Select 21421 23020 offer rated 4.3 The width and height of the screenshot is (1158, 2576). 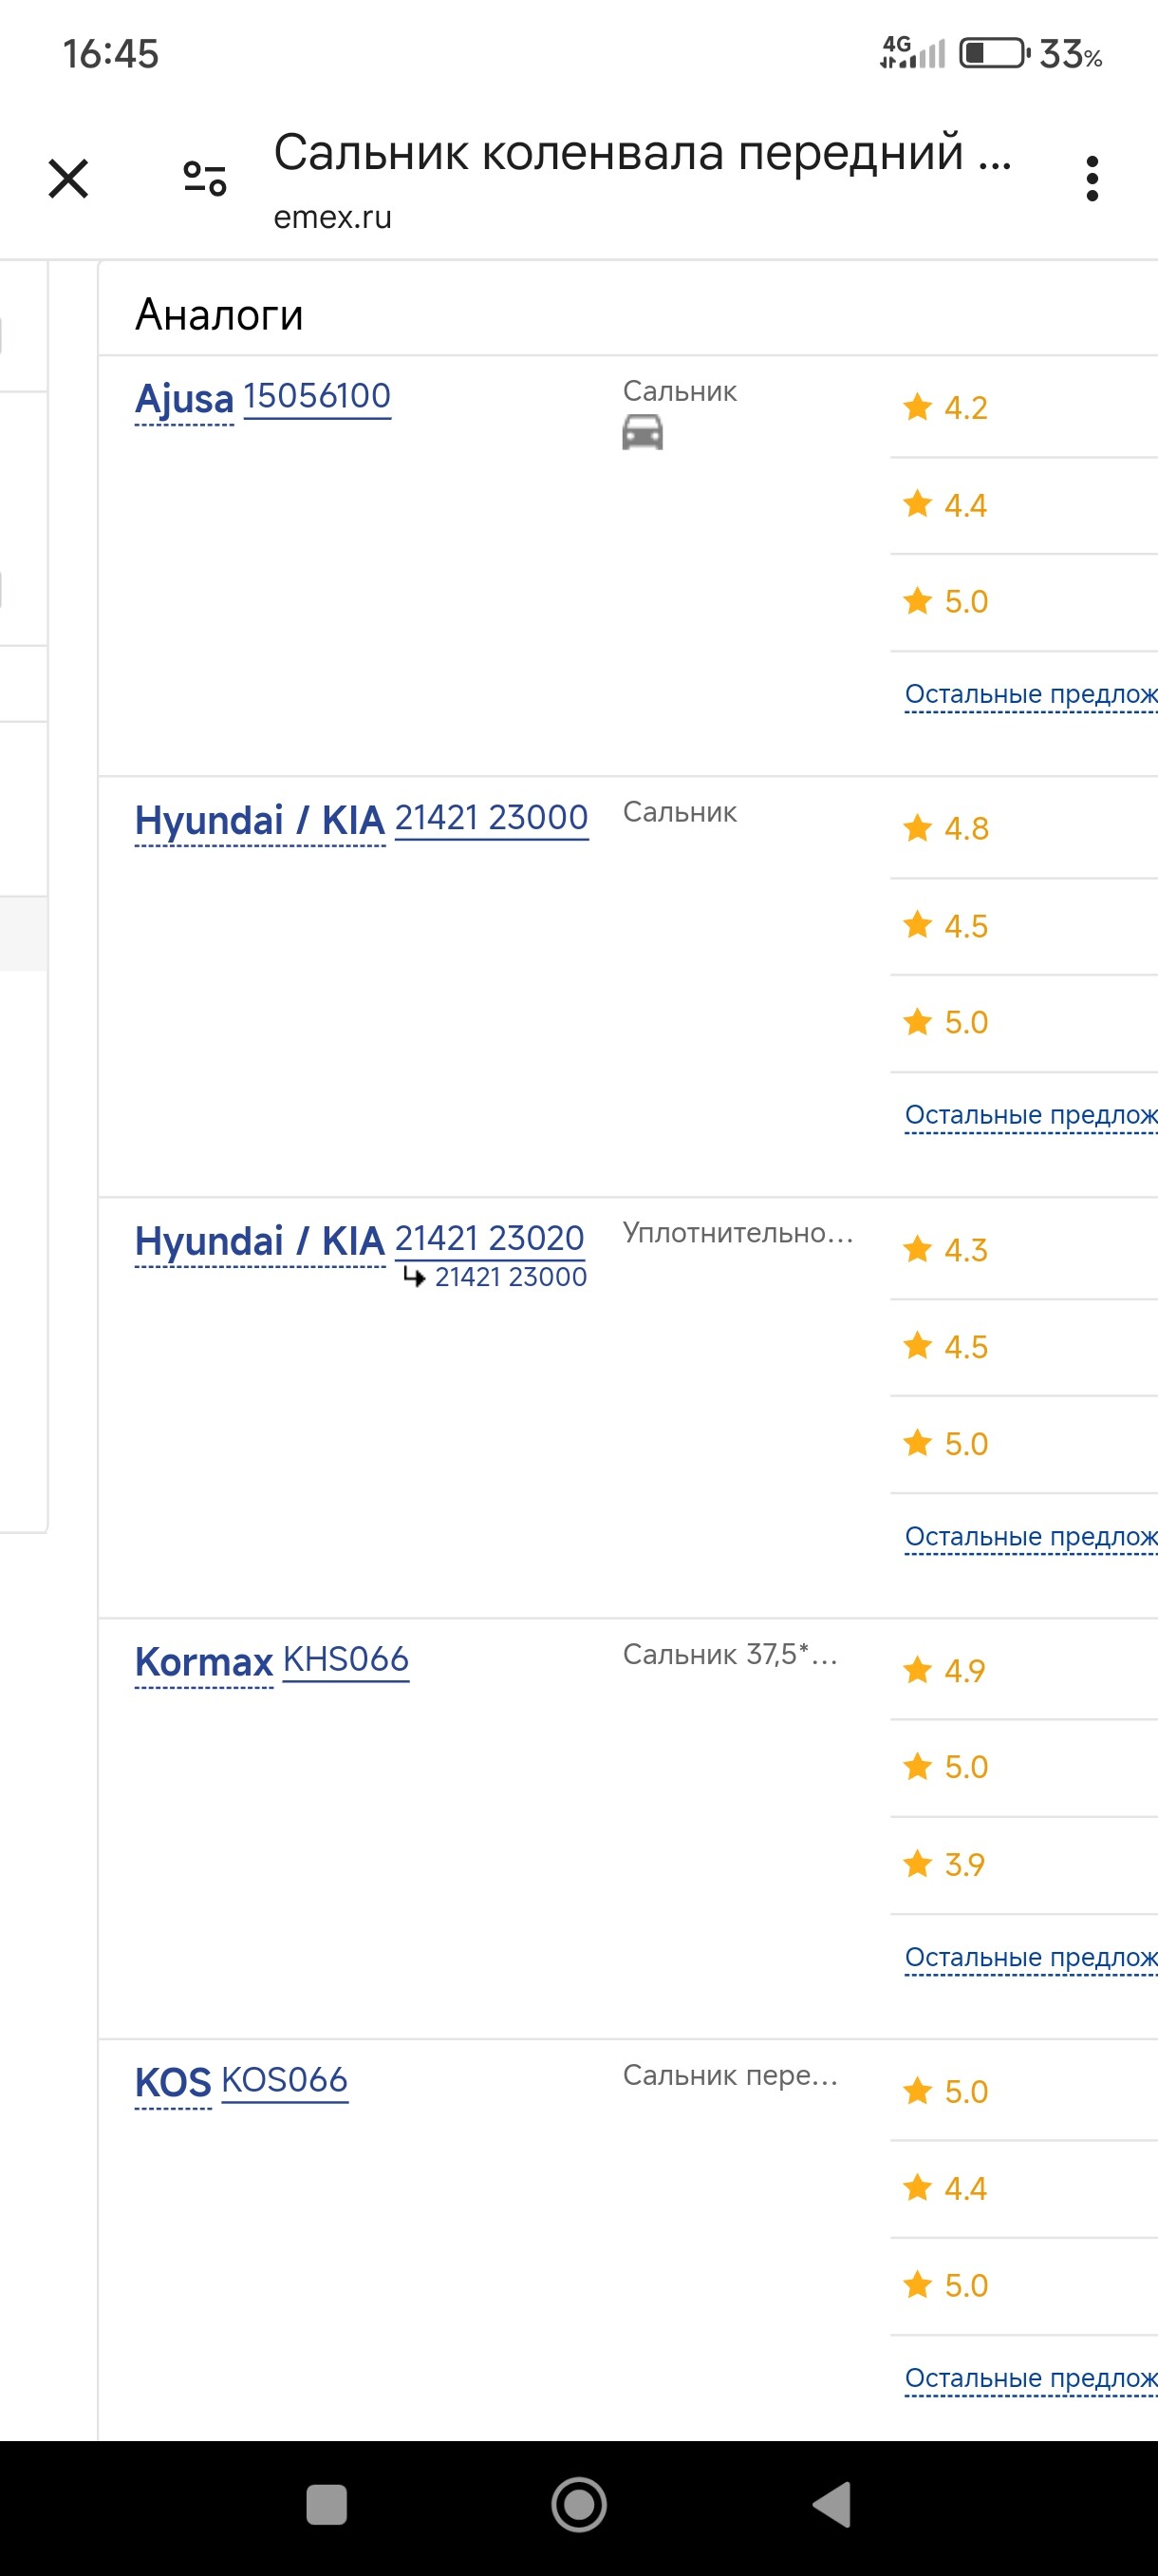(x=1024, y=1250)
